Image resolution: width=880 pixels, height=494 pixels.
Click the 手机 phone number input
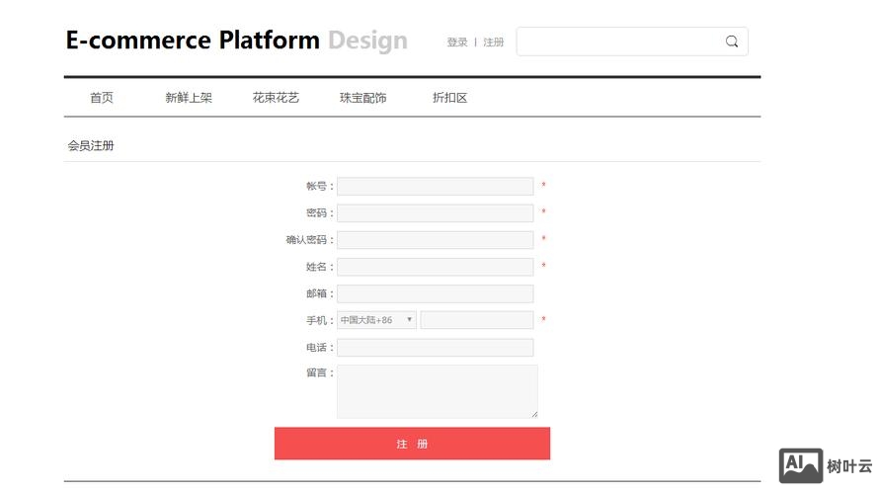pyautogui.click(x=477, y=320)
